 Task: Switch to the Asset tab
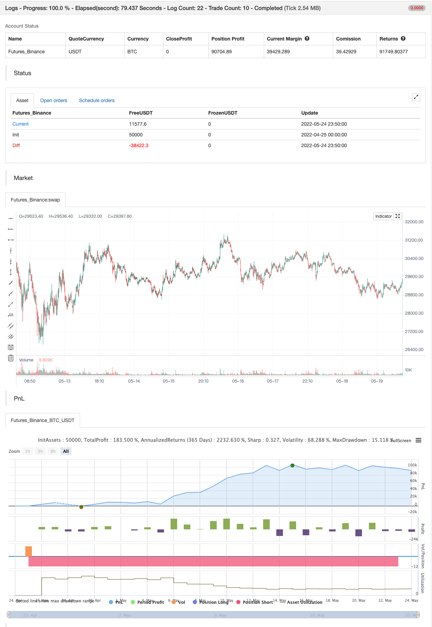[x=22, y=100]
